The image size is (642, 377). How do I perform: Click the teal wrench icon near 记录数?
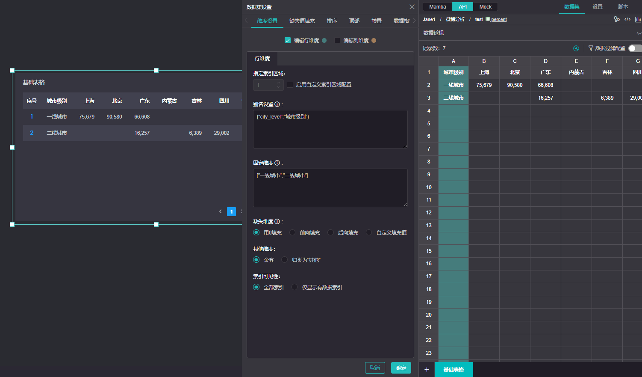[x=576, y=48]
